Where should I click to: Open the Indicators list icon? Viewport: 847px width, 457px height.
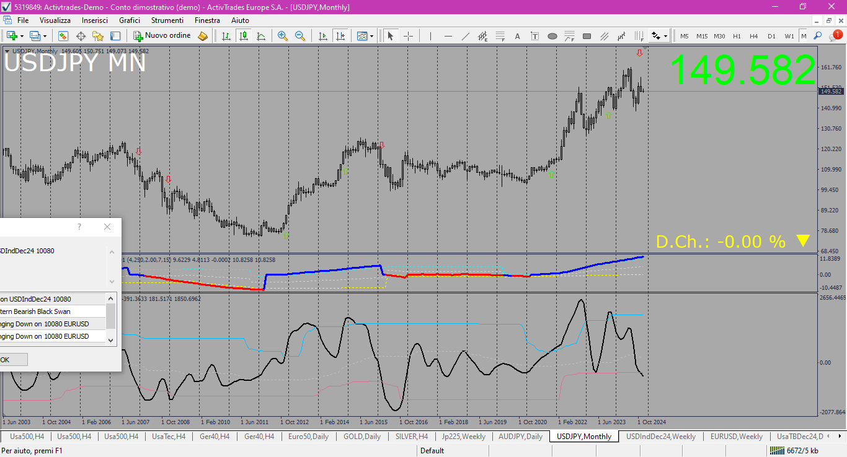tap(362, 36)
